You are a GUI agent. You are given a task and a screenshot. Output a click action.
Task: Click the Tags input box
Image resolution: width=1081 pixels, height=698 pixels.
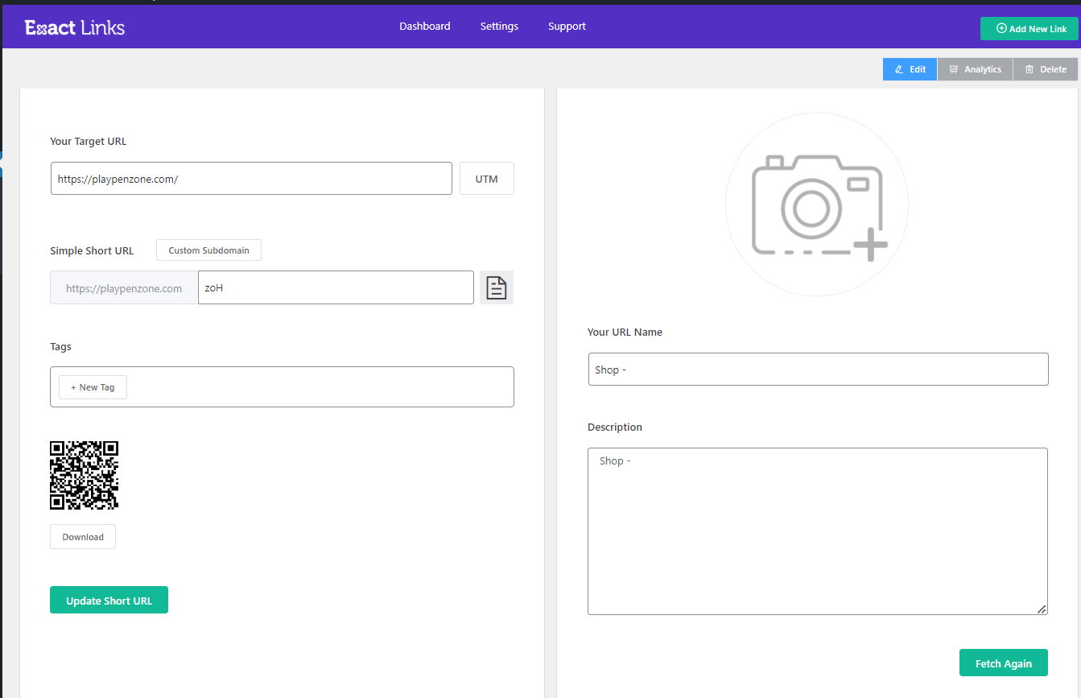282,387
